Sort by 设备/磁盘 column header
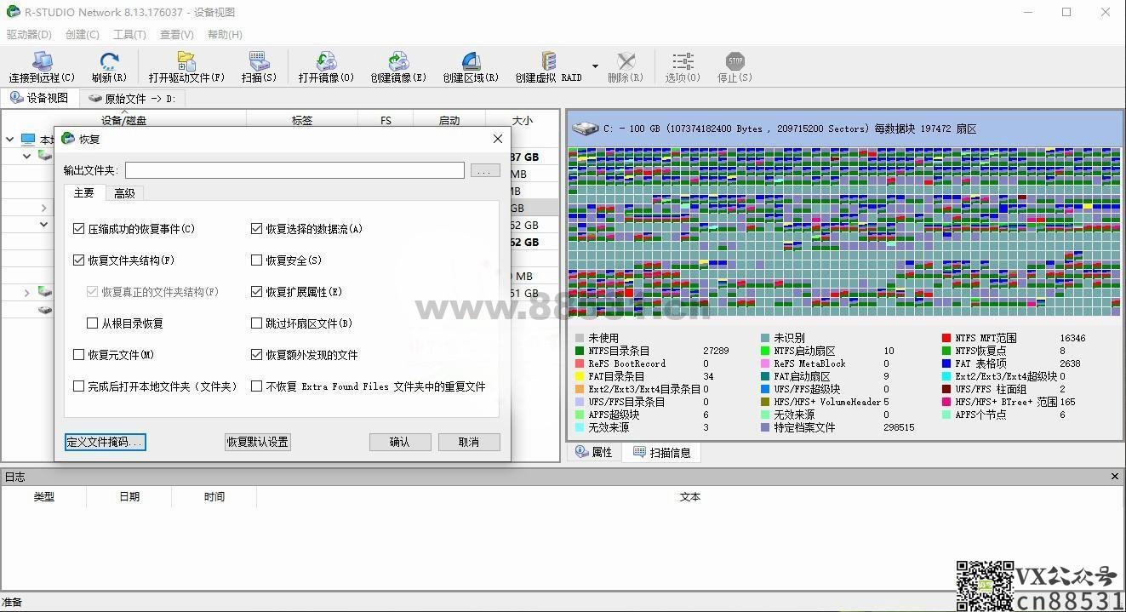This screenshot has height=612, width=1126. tap(124, 120)
